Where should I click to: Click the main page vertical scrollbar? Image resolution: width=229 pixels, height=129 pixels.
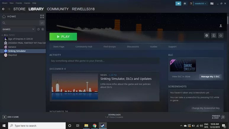pyautogui.click(x=228, y=20)
